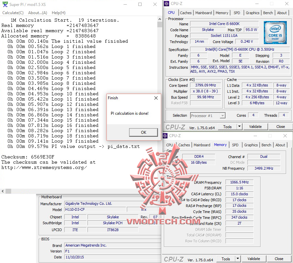
Task: Click Close button in lower CPU-Z window
Action: pyautogui.click(x=279, y=259)
